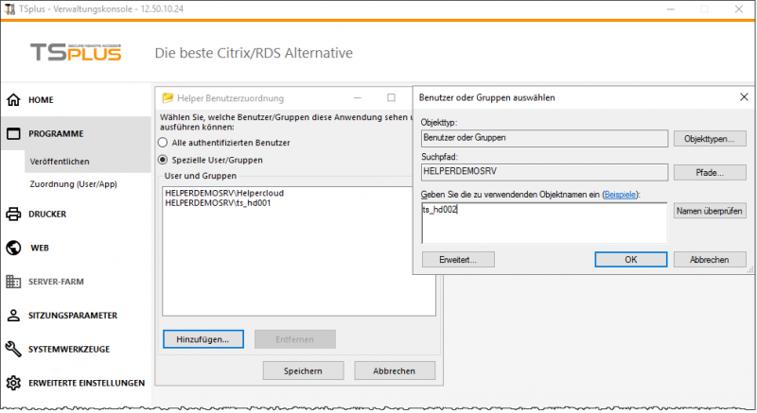
Task: Click the Sitzungsparameter user icon
Action: 13,316
